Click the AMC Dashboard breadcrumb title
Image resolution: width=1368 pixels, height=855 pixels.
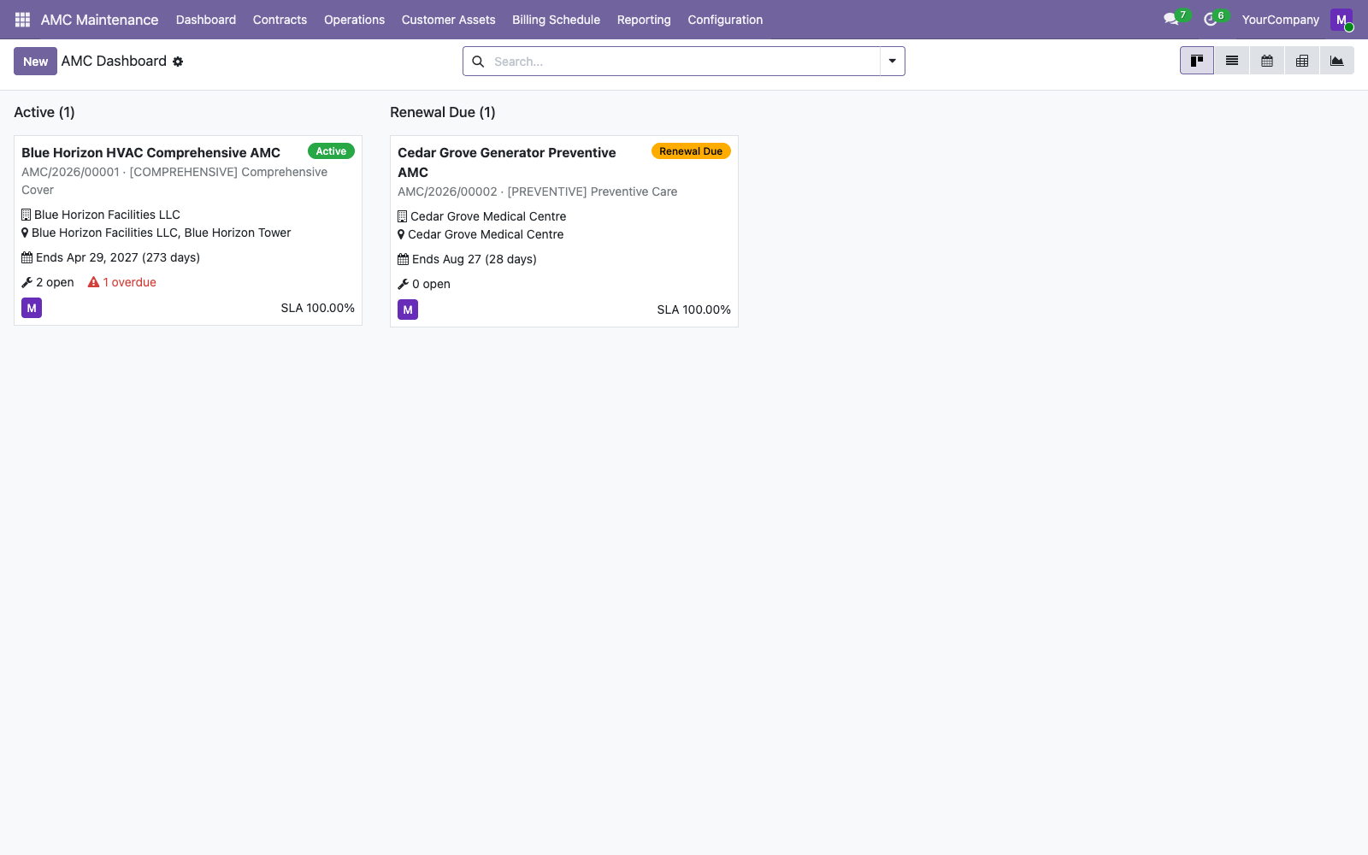(114, 61)
